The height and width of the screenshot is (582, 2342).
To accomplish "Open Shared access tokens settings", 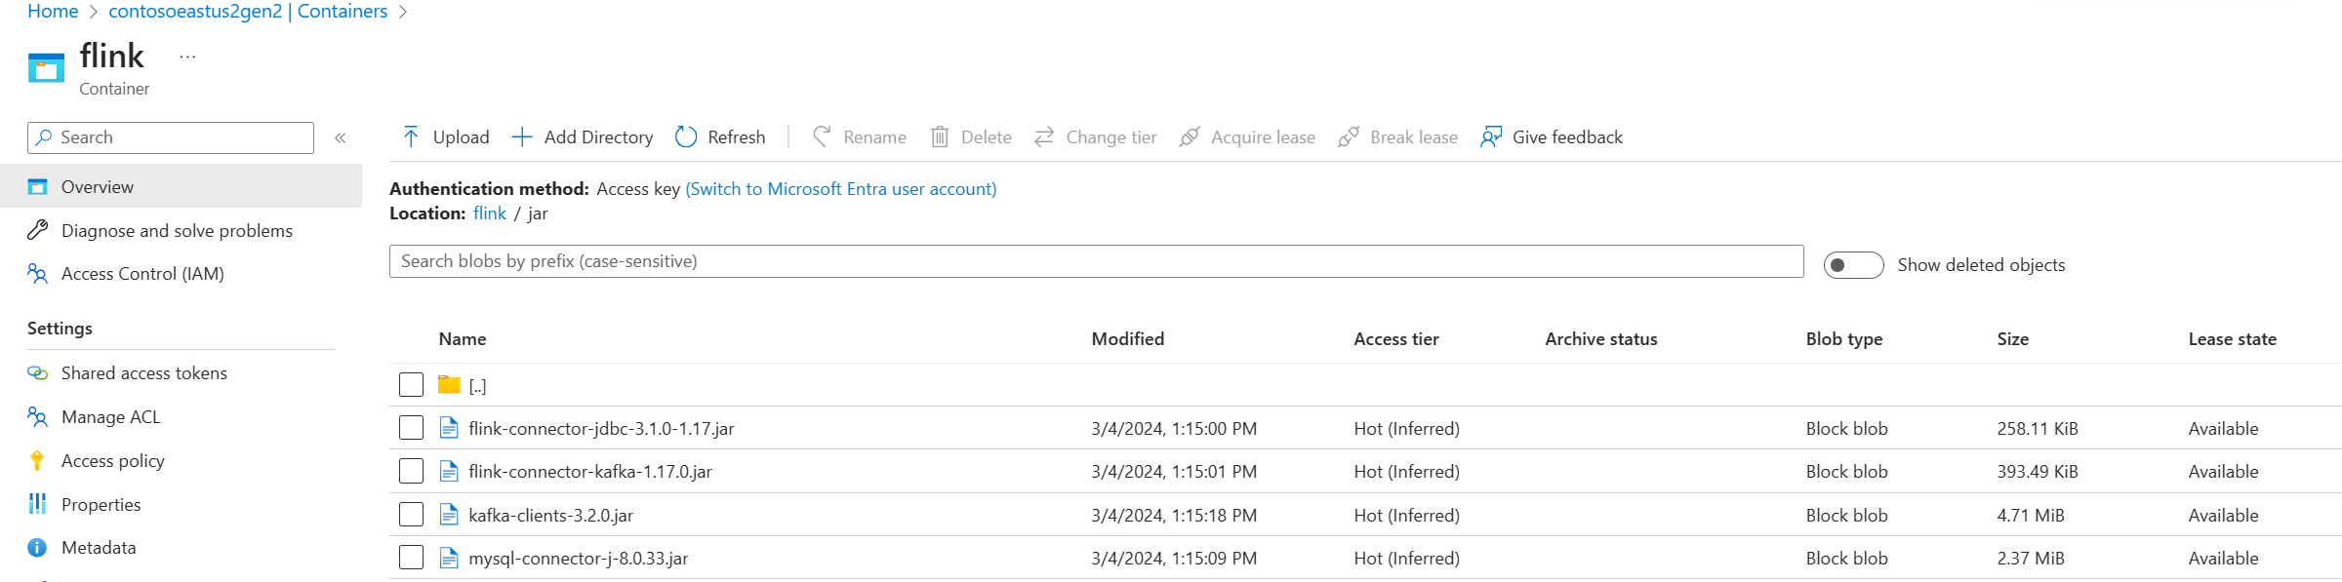I will point(143,373).
